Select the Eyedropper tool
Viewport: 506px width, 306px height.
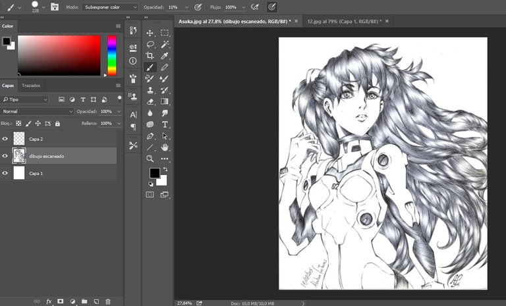pos(165,56)
